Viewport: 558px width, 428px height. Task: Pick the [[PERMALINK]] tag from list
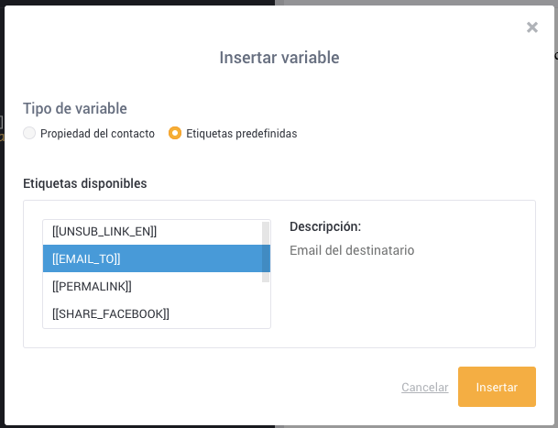point(152,286)
